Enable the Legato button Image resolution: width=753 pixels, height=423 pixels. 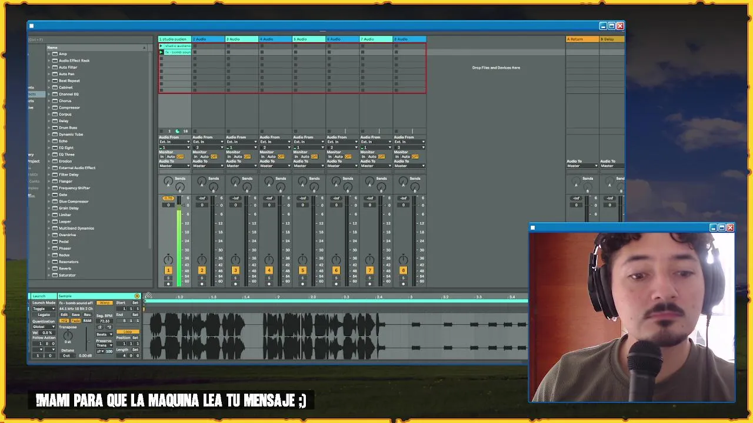pos(44,315)
